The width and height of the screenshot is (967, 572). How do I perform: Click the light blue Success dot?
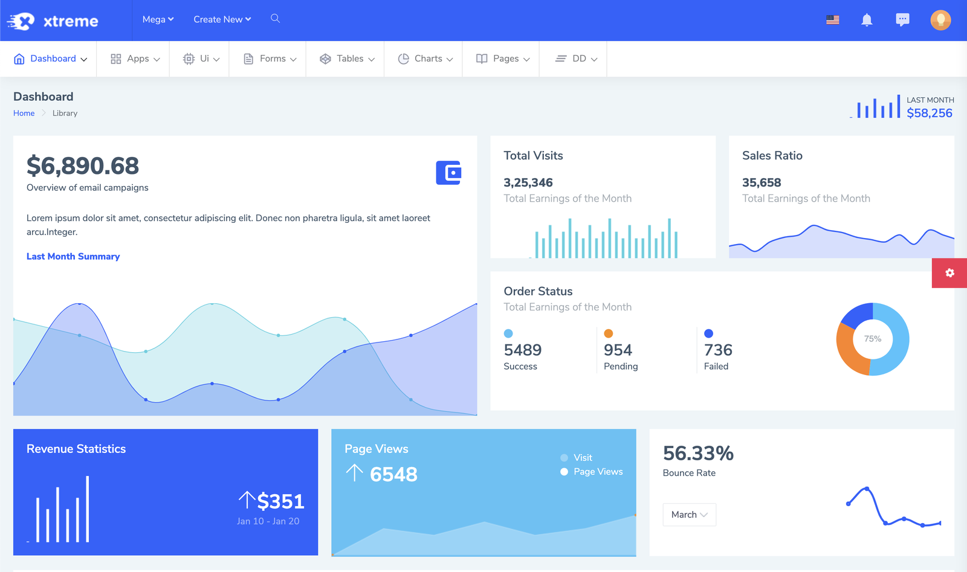click(508, 333)
